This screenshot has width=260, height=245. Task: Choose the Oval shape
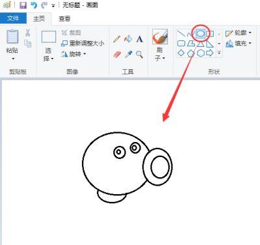[200, 34]
